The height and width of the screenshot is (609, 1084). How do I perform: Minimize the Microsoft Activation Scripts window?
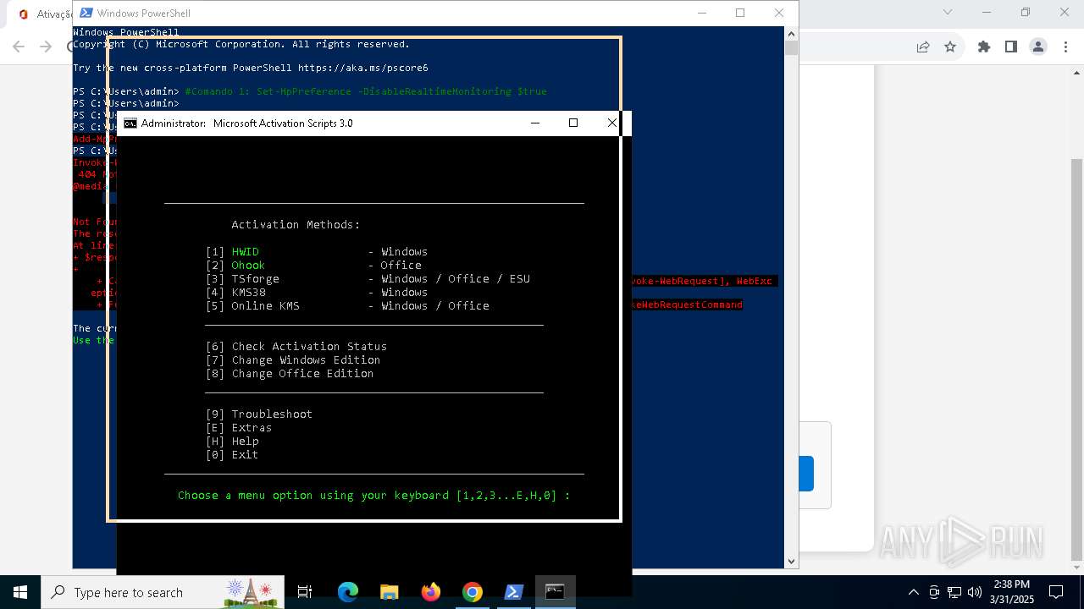click(x=535, y=123)
